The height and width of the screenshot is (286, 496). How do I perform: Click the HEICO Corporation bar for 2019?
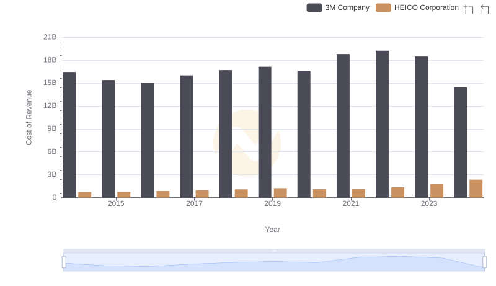pyautogui.click(x=280, y=193)
